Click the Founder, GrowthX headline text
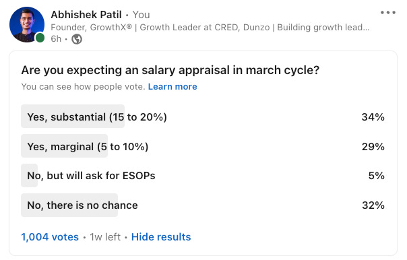Screen dimensions: 407x260 (x=210, y=27)
